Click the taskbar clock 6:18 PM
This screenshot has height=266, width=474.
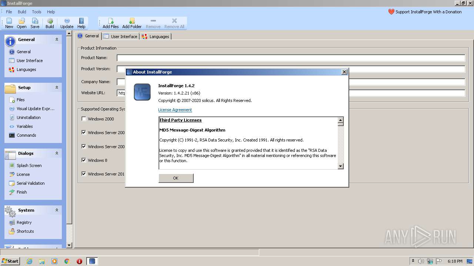click(455, 261)
